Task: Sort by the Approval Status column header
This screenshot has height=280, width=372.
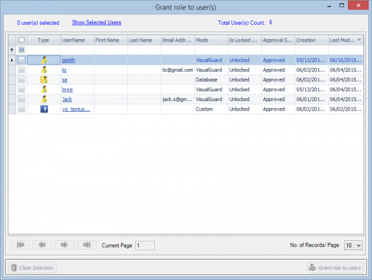Action: [x=278, y=40]
